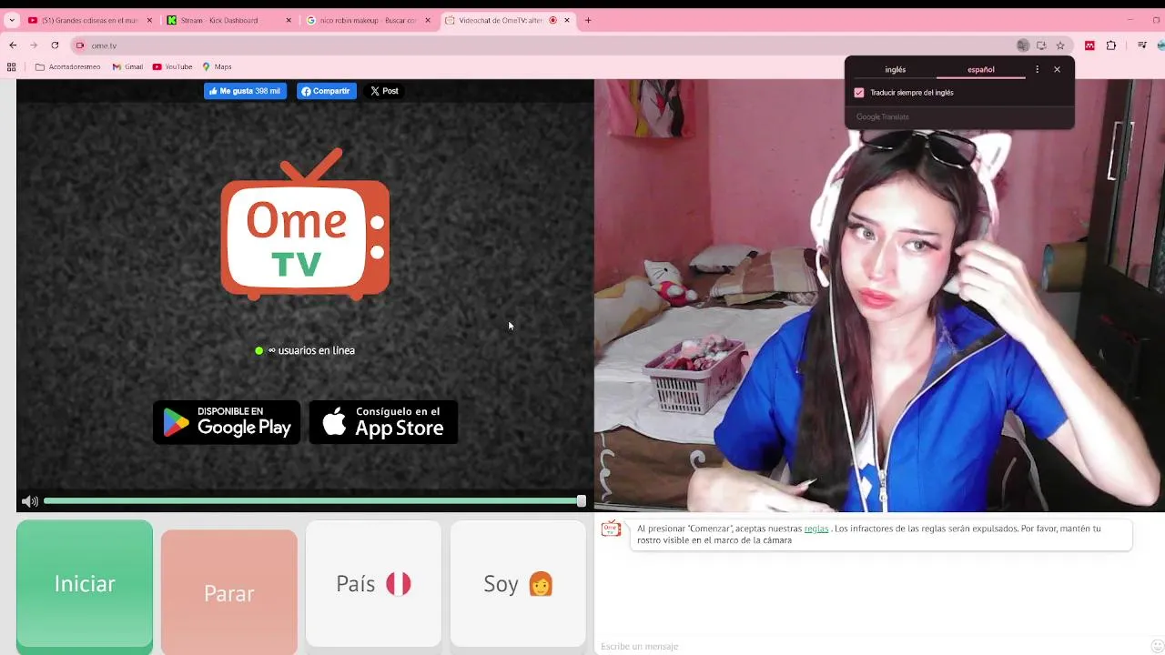Start chatting with the Iniciar button
Screen dimensions: 1165x655
tap(85, 584)
